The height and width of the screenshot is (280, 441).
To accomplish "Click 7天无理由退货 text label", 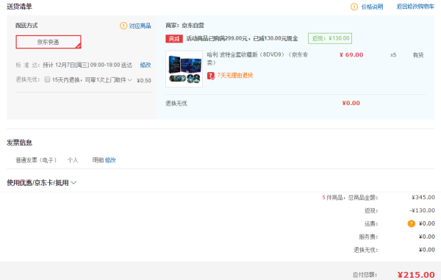I will [235, 76].
